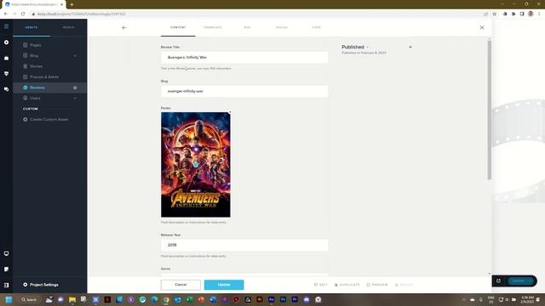Image resolution: width=545 pixels, height=306 pixels.
Task: Expand the Blog section chevron
Action: pyautogui.click(x=75, y=56)
